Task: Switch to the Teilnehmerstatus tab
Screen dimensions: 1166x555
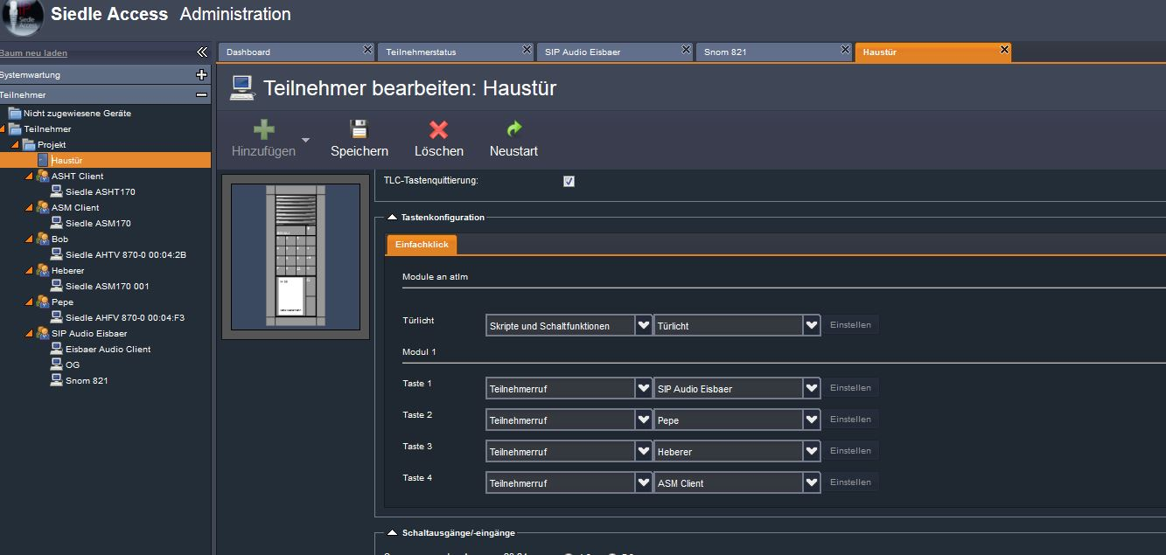Action: pos(456,52)
